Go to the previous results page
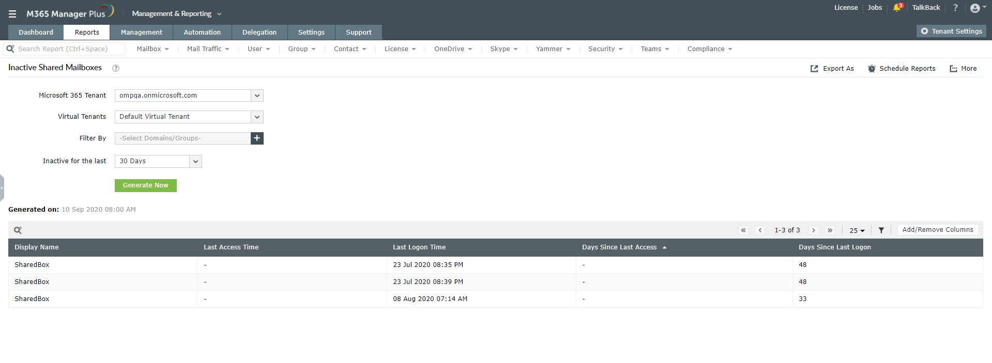 point(760,230)
